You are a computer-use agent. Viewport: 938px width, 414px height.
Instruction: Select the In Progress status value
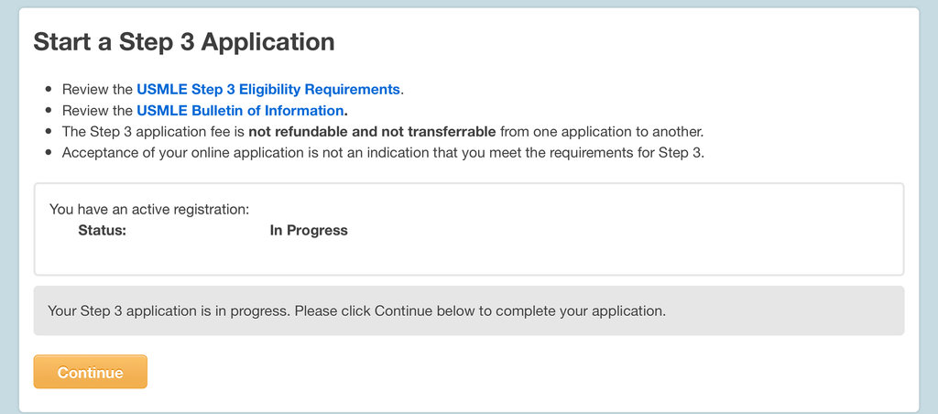tap(309, 231)
